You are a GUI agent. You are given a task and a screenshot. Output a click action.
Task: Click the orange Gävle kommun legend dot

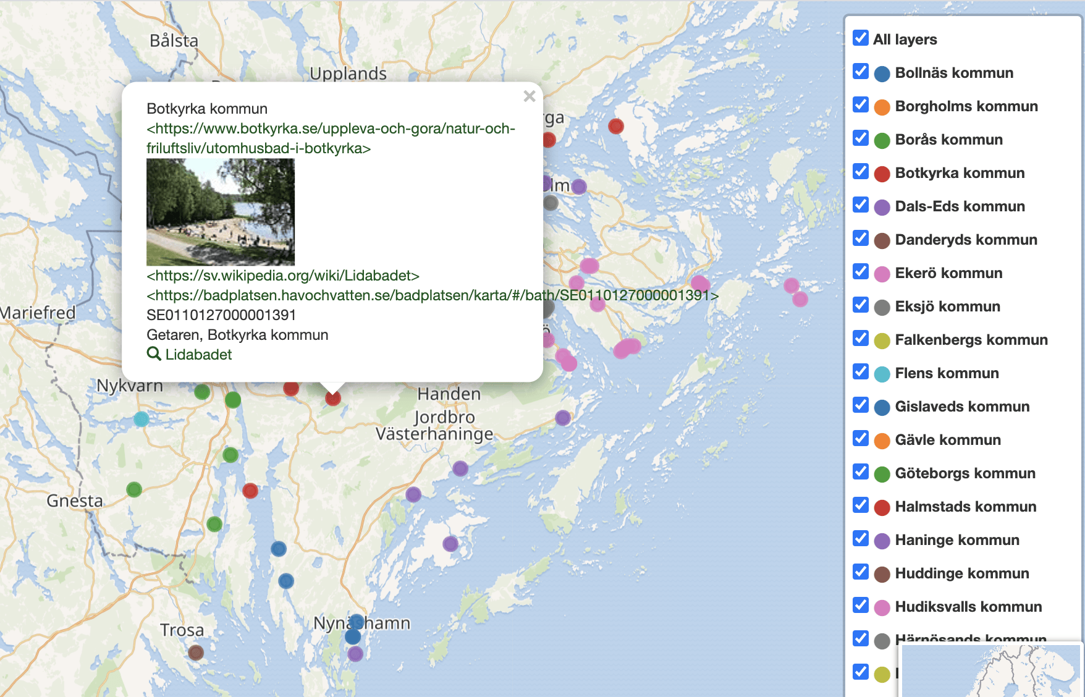click(882, 441)
